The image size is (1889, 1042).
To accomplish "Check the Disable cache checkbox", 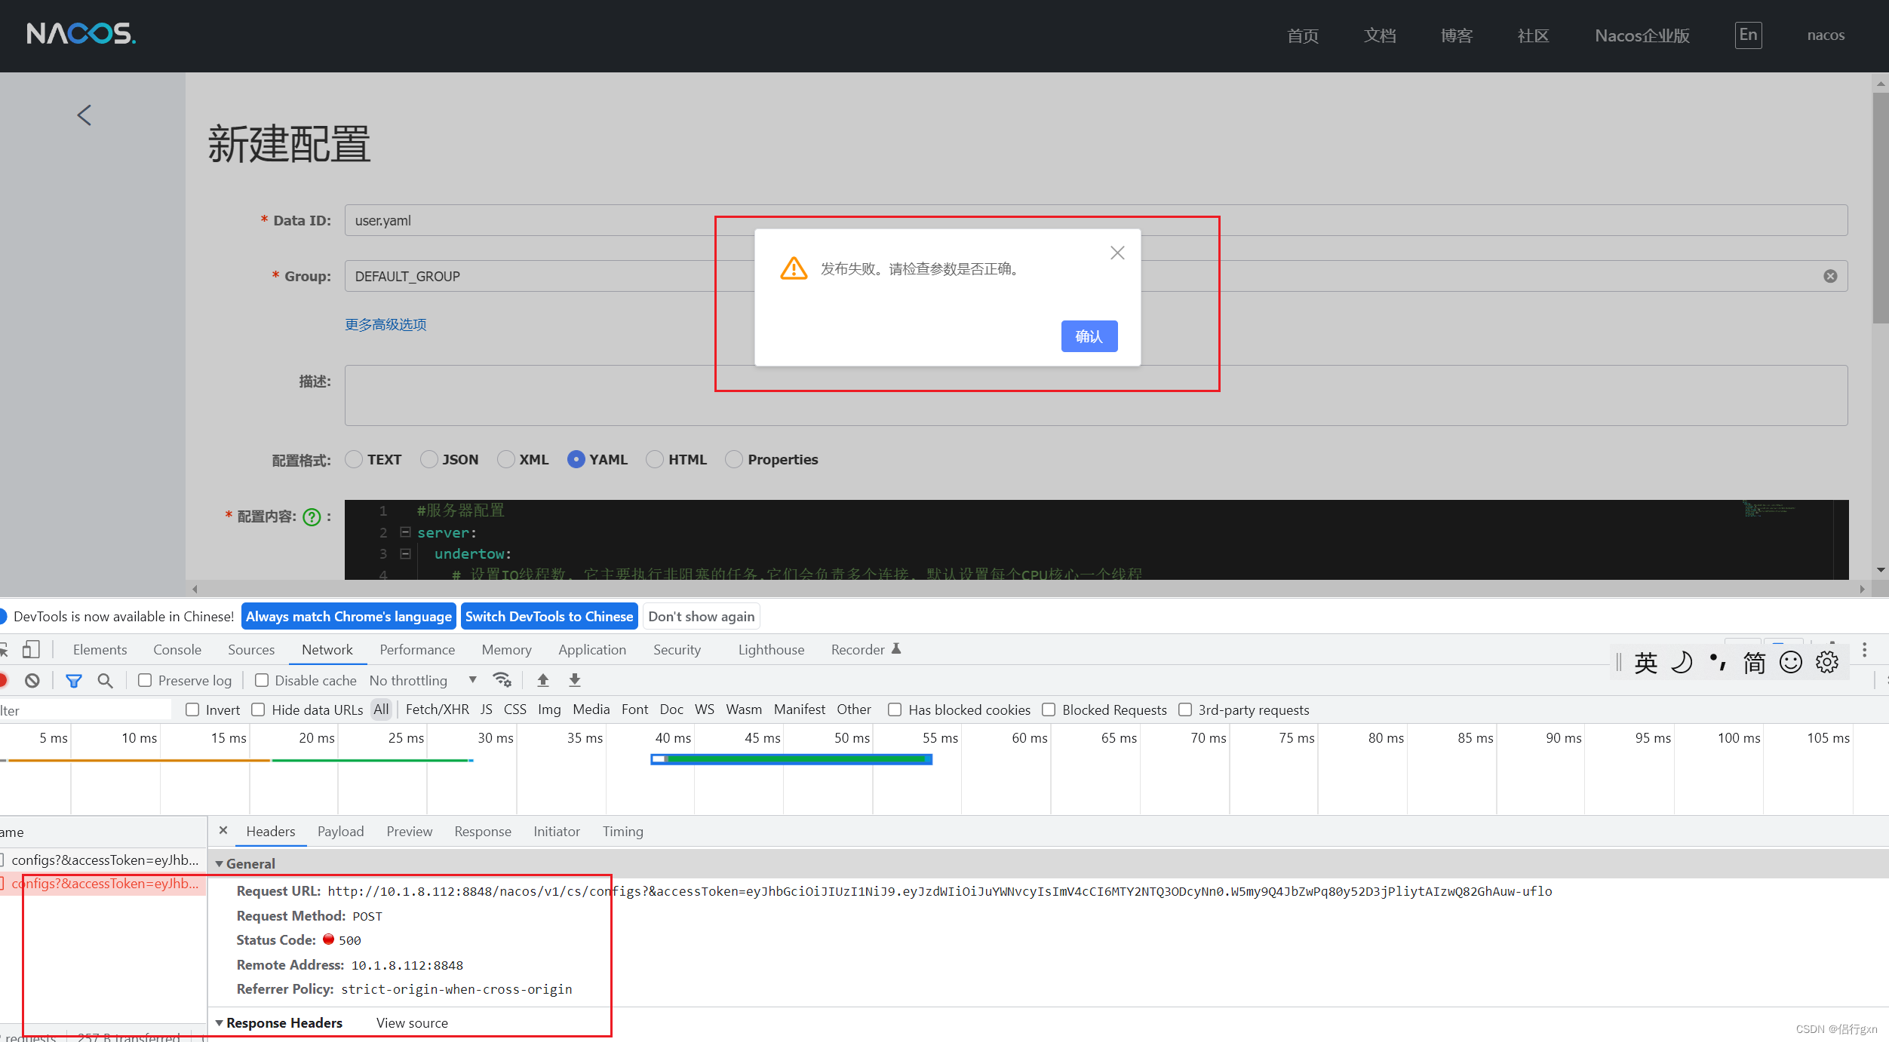I will point(262,680).
